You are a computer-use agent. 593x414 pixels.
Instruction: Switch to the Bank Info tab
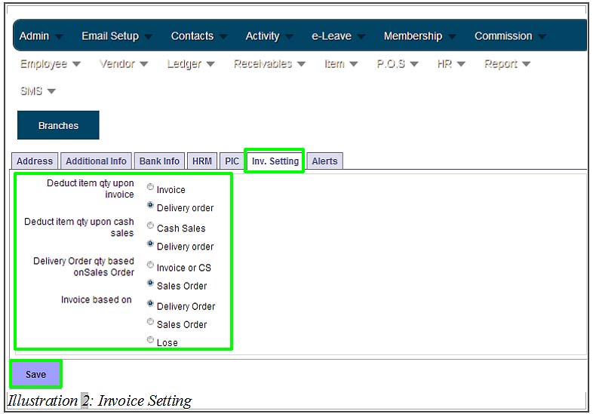tap(159, 161)
